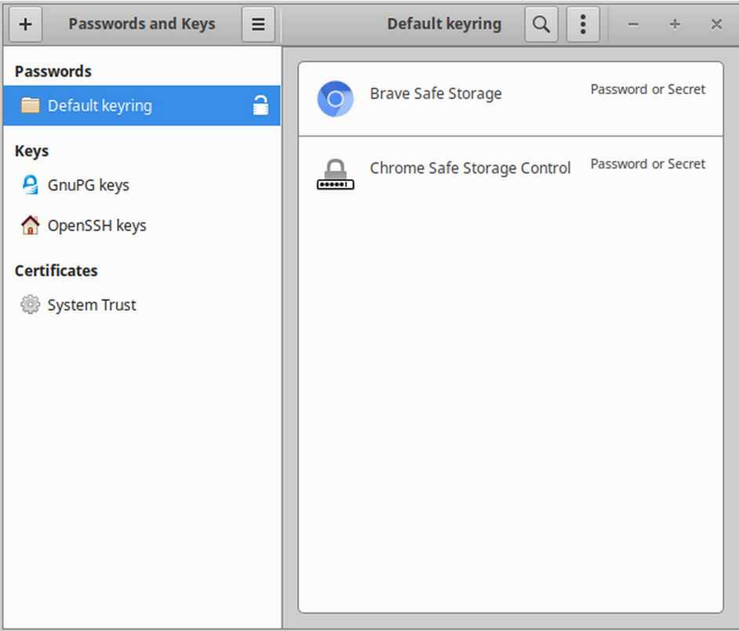This screenshot has width=739, height=631.
Task: Click the Default keyring header title
Action: point(444,24)
